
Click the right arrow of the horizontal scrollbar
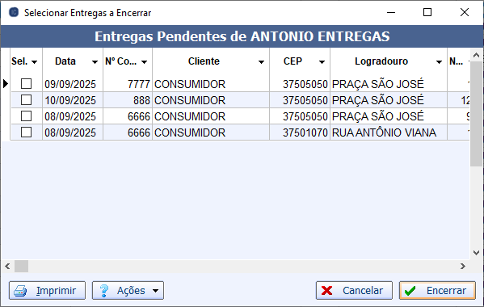[x=462, y=266]
